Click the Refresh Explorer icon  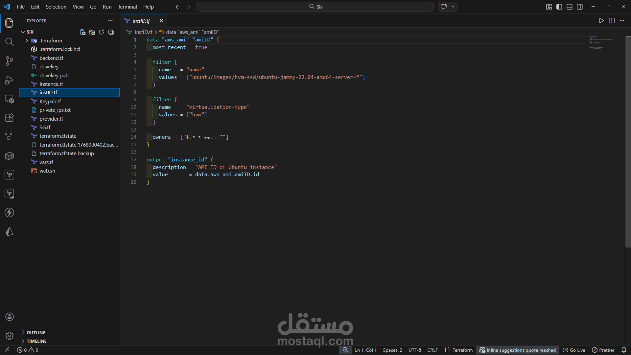(x=101, y=32)
